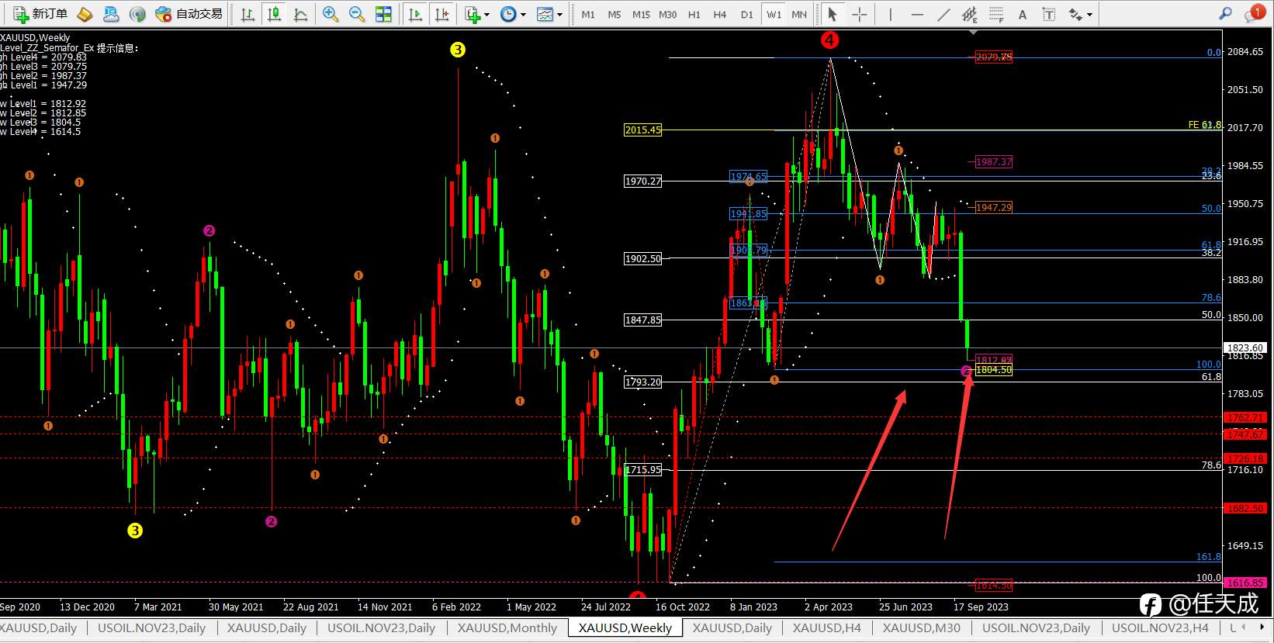Tile chart windows with the grid icon
The width and height of the screenshot is (1274, 643).
[x=383, y=14]
